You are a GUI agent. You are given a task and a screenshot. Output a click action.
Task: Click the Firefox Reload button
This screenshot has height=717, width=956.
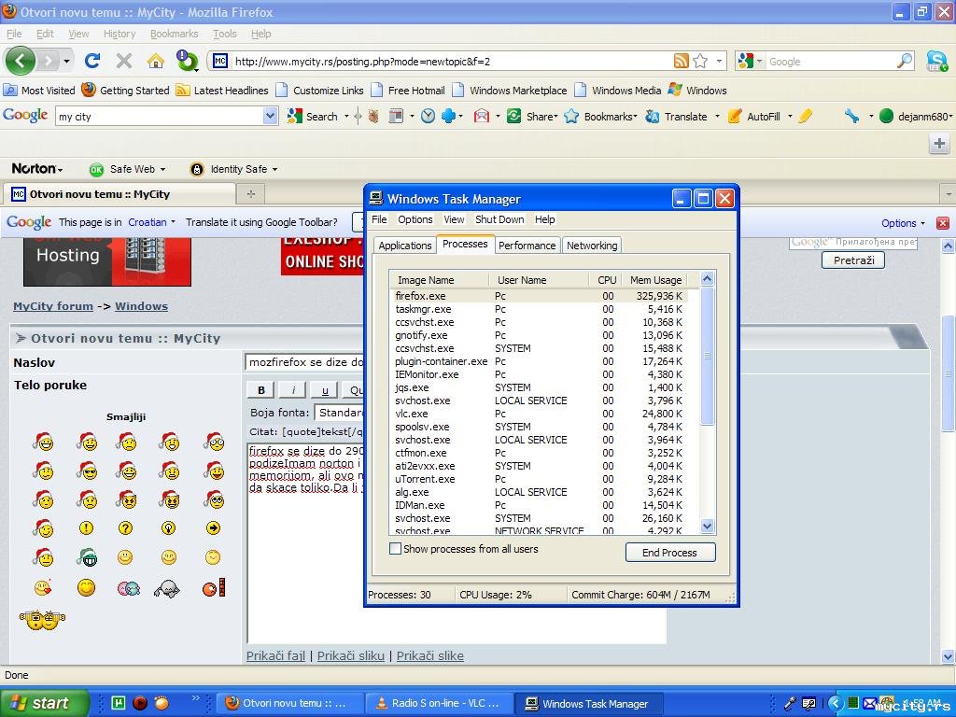(x=91, y=61)
